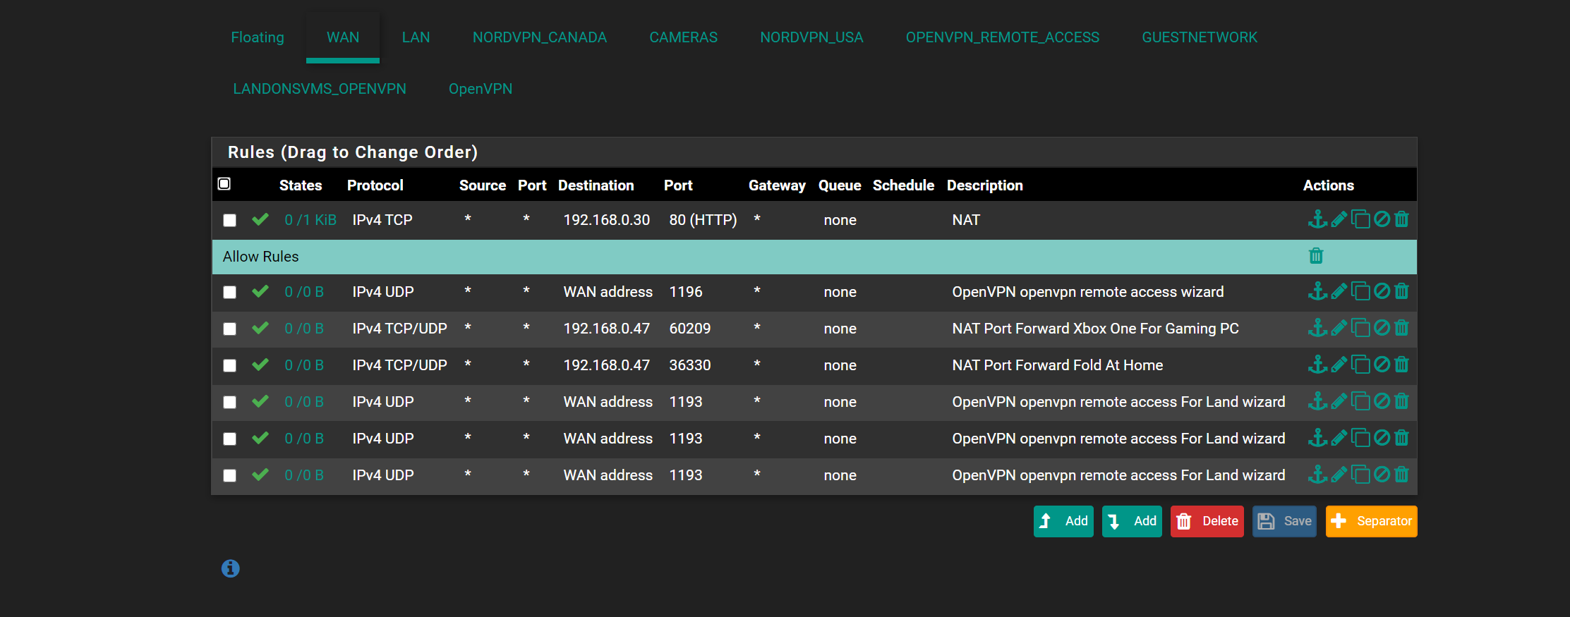This screenshot has width=1570, height=617.
Task: Toggle the select-all checkbox in the table header
Action: 224,184
